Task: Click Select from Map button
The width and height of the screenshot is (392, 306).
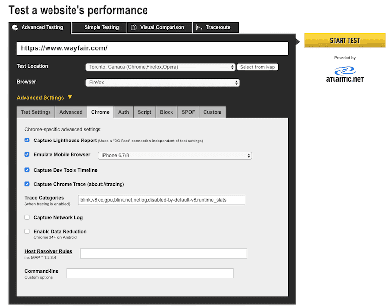Action: (x=258, y=67)
